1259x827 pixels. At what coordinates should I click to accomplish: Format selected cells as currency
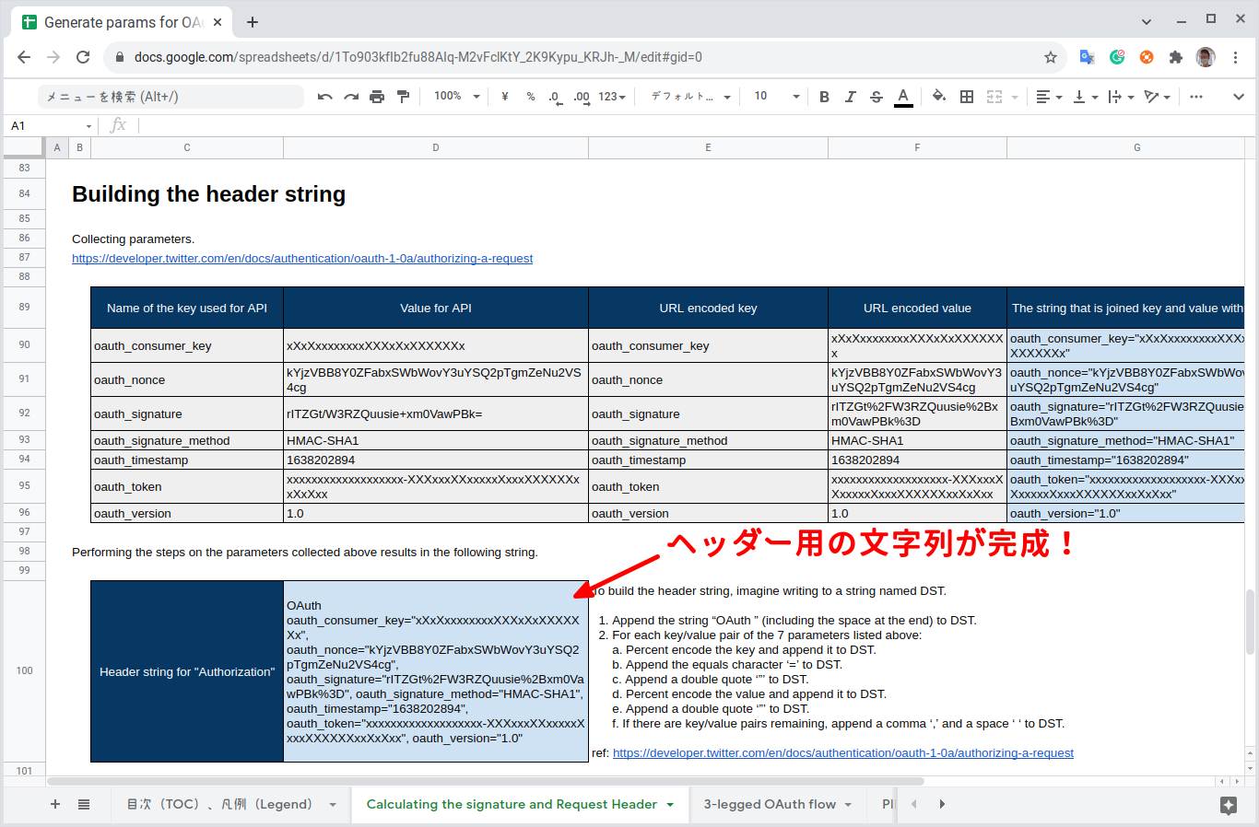504,96
